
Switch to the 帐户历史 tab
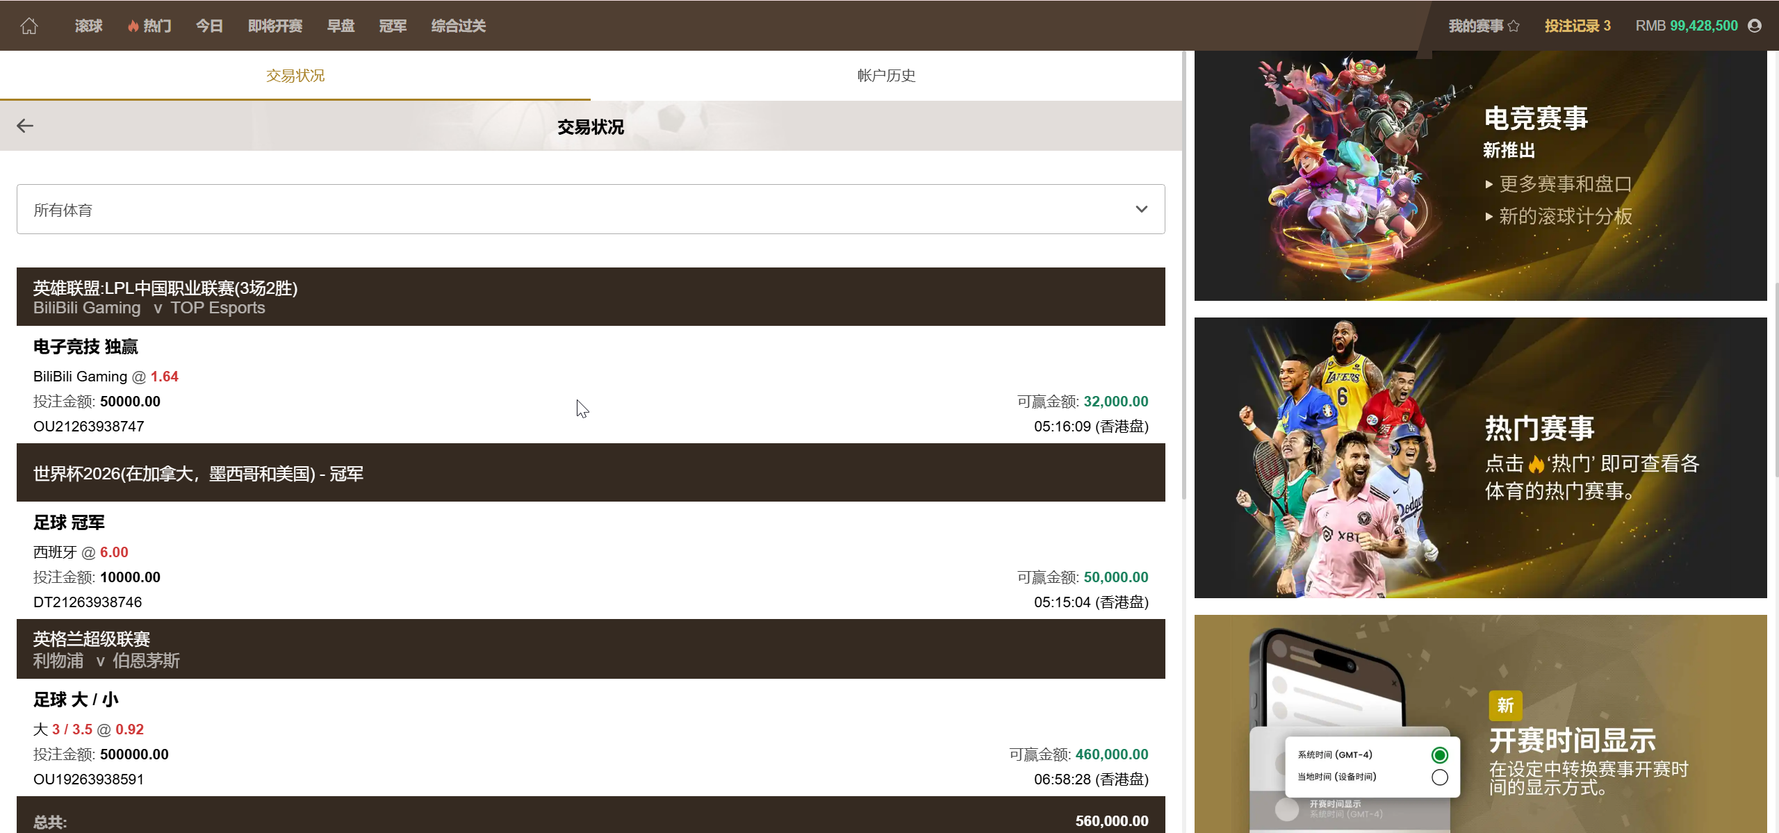point(886,75)
